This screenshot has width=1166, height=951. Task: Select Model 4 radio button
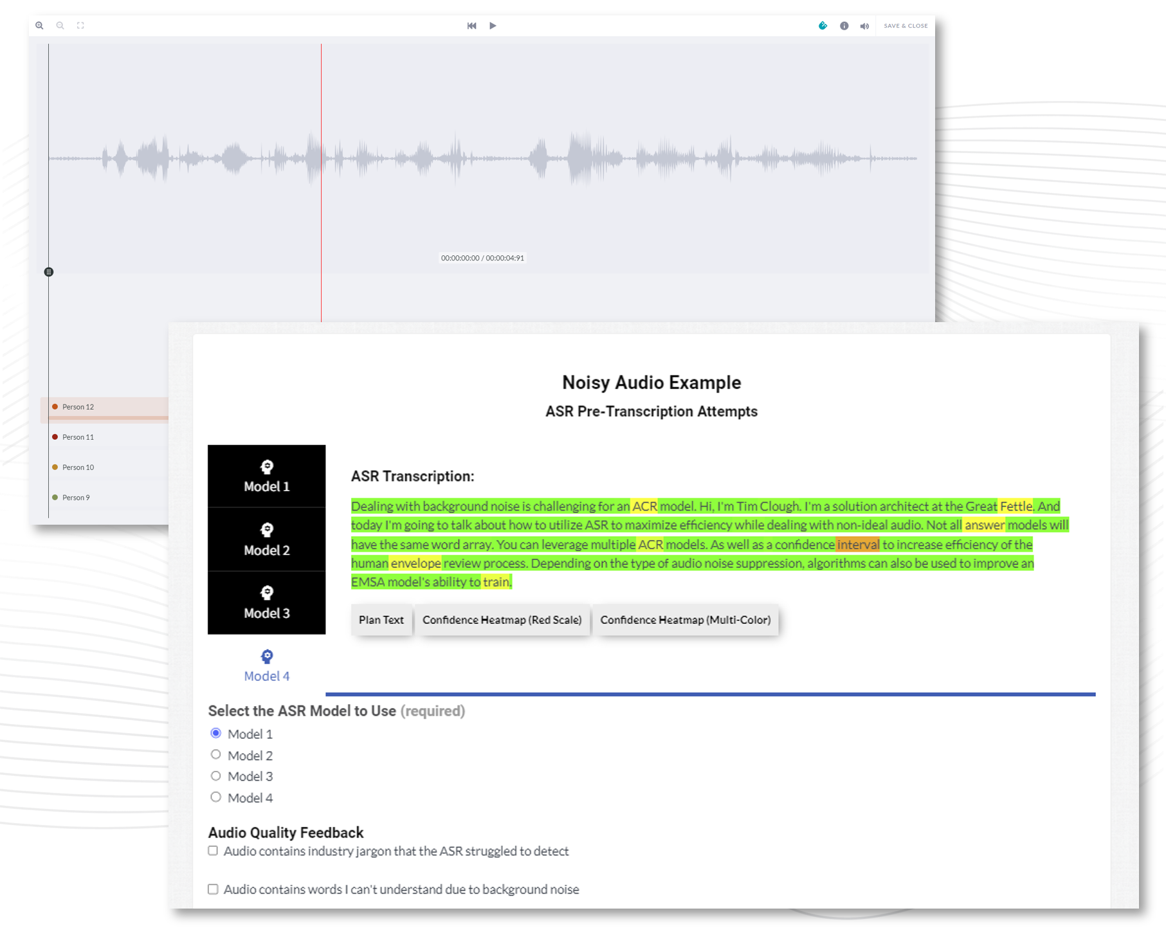(x=215, y=797)
